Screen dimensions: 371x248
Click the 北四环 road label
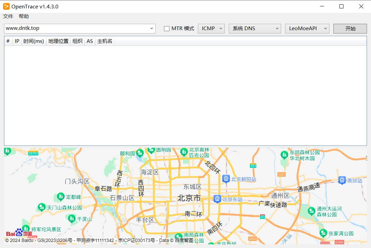click(x=212, y=167)
